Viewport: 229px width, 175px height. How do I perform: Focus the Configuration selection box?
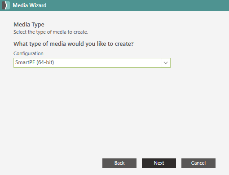(92, 63)
